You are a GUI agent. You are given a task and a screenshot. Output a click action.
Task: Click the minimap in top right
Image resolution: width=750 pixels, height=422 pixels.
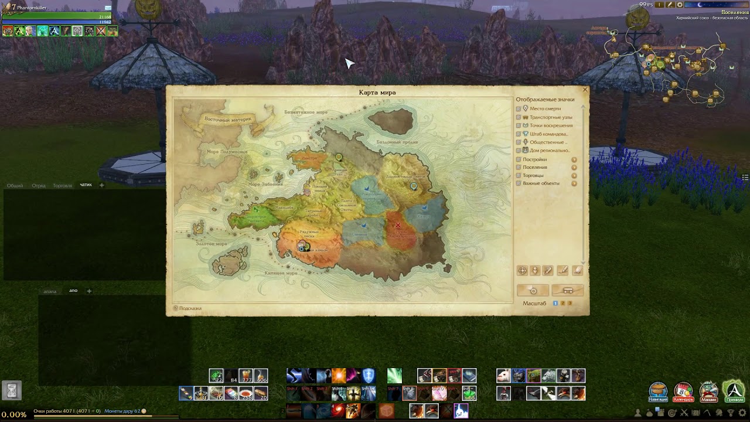[x=668, y=64]
